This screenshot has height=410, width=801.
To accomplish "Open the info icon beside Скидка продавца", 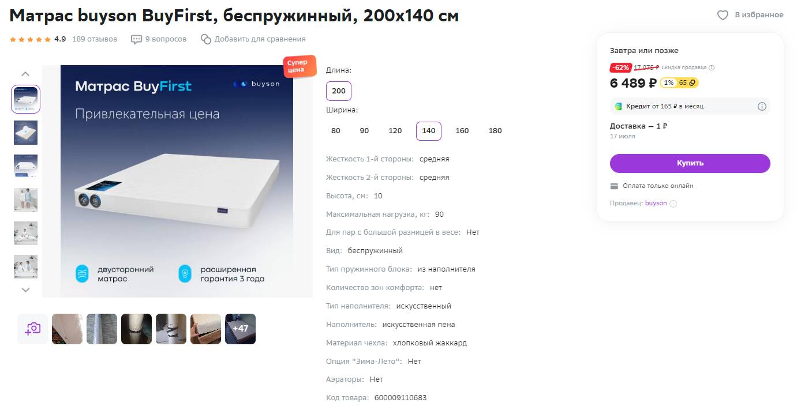I will (712, 67).
